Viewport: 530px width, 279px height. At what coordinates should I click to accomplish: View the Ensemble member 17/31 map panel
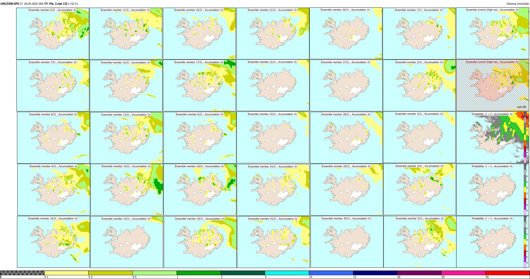tap(199, 86)
